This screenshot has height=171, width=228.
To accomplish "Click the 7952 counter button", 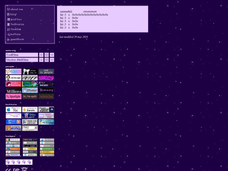I will coord(30,128).
